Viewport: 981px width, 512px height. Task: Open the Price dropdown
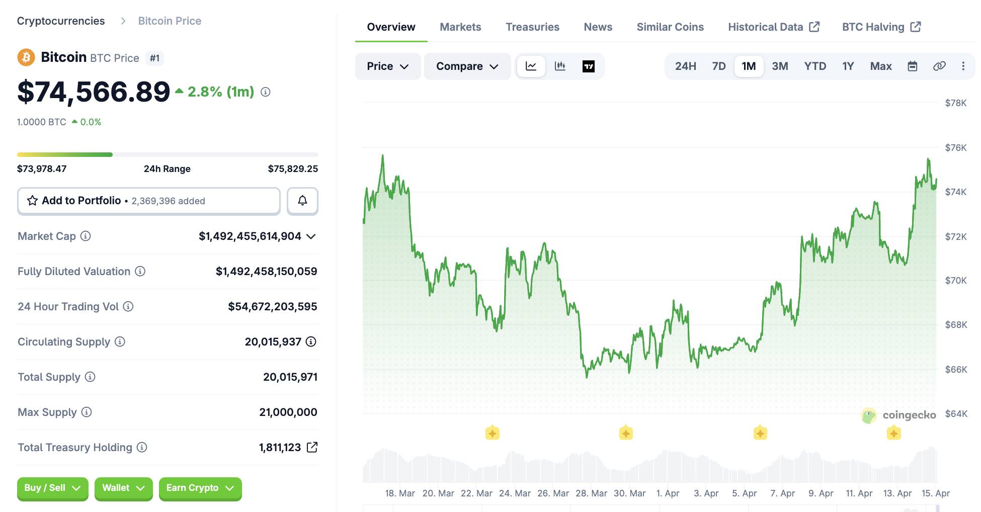pyautogui.click(x=387, y=66)
